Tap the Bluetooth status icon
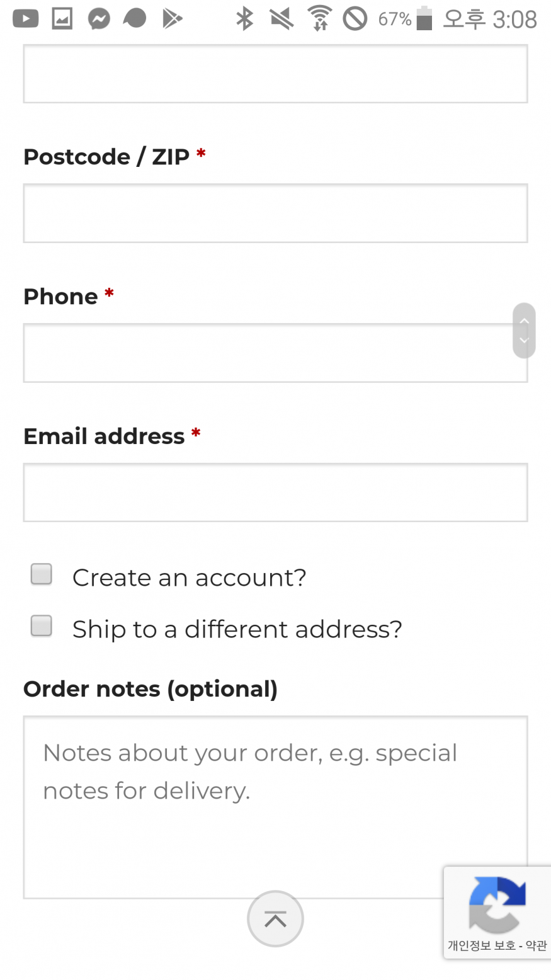The width and height of the screenshot is (551, 980). pyautogui.click(x=244, y=19)
